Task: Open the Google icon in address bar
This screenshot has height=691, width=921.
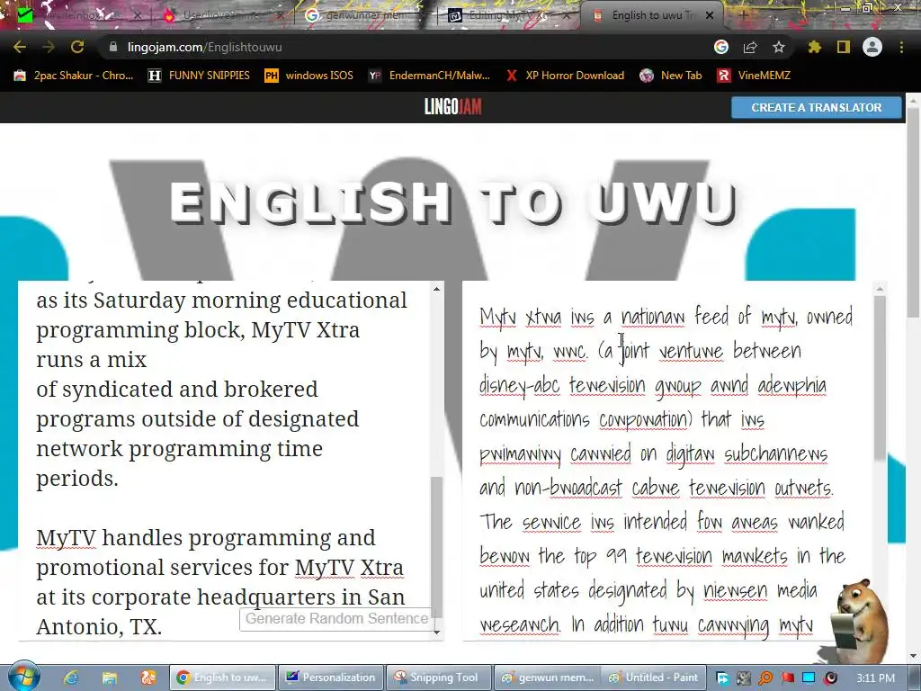Action: (721, 47)
